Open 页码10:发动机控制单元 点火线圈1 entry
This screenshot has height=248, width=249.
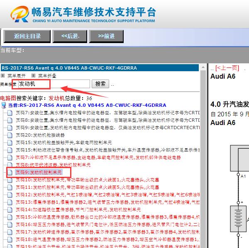(88, 180)
